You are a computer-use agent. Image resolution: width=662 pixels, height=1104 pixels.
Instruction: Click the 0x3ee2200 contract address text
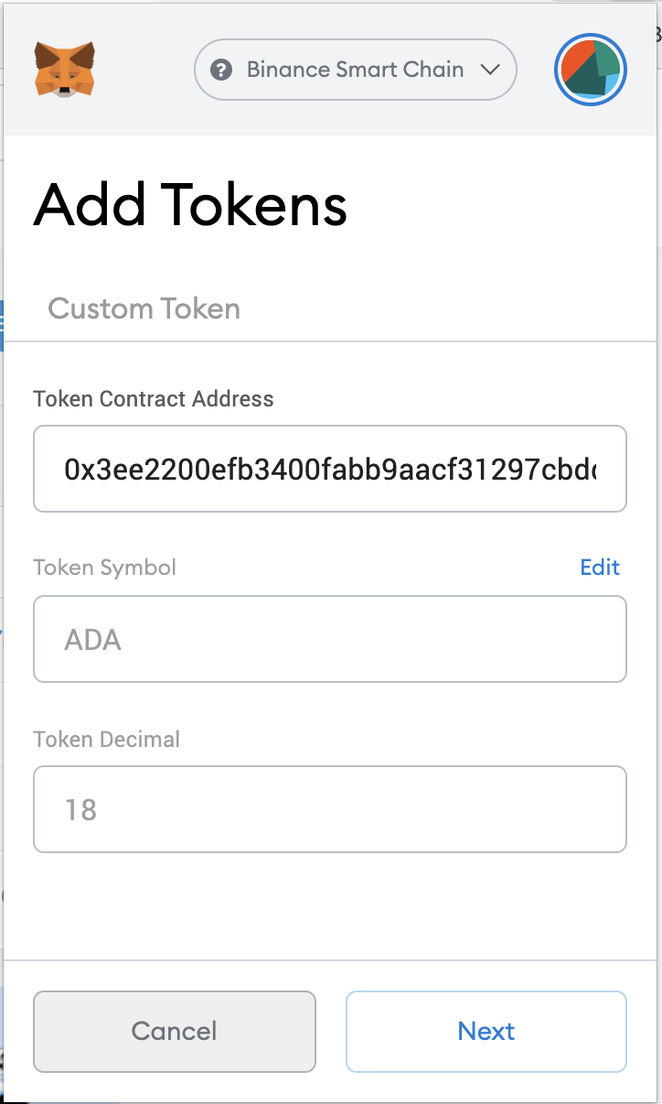click(x=329, y=470)
